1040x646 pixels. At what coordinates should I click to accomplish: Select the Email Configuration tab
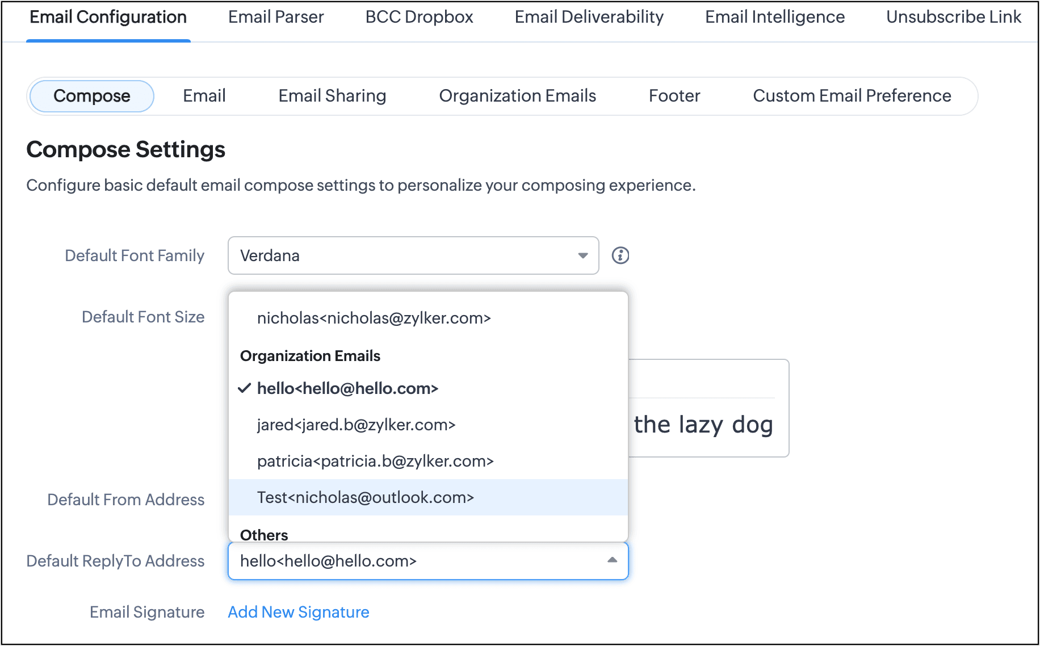108,17
